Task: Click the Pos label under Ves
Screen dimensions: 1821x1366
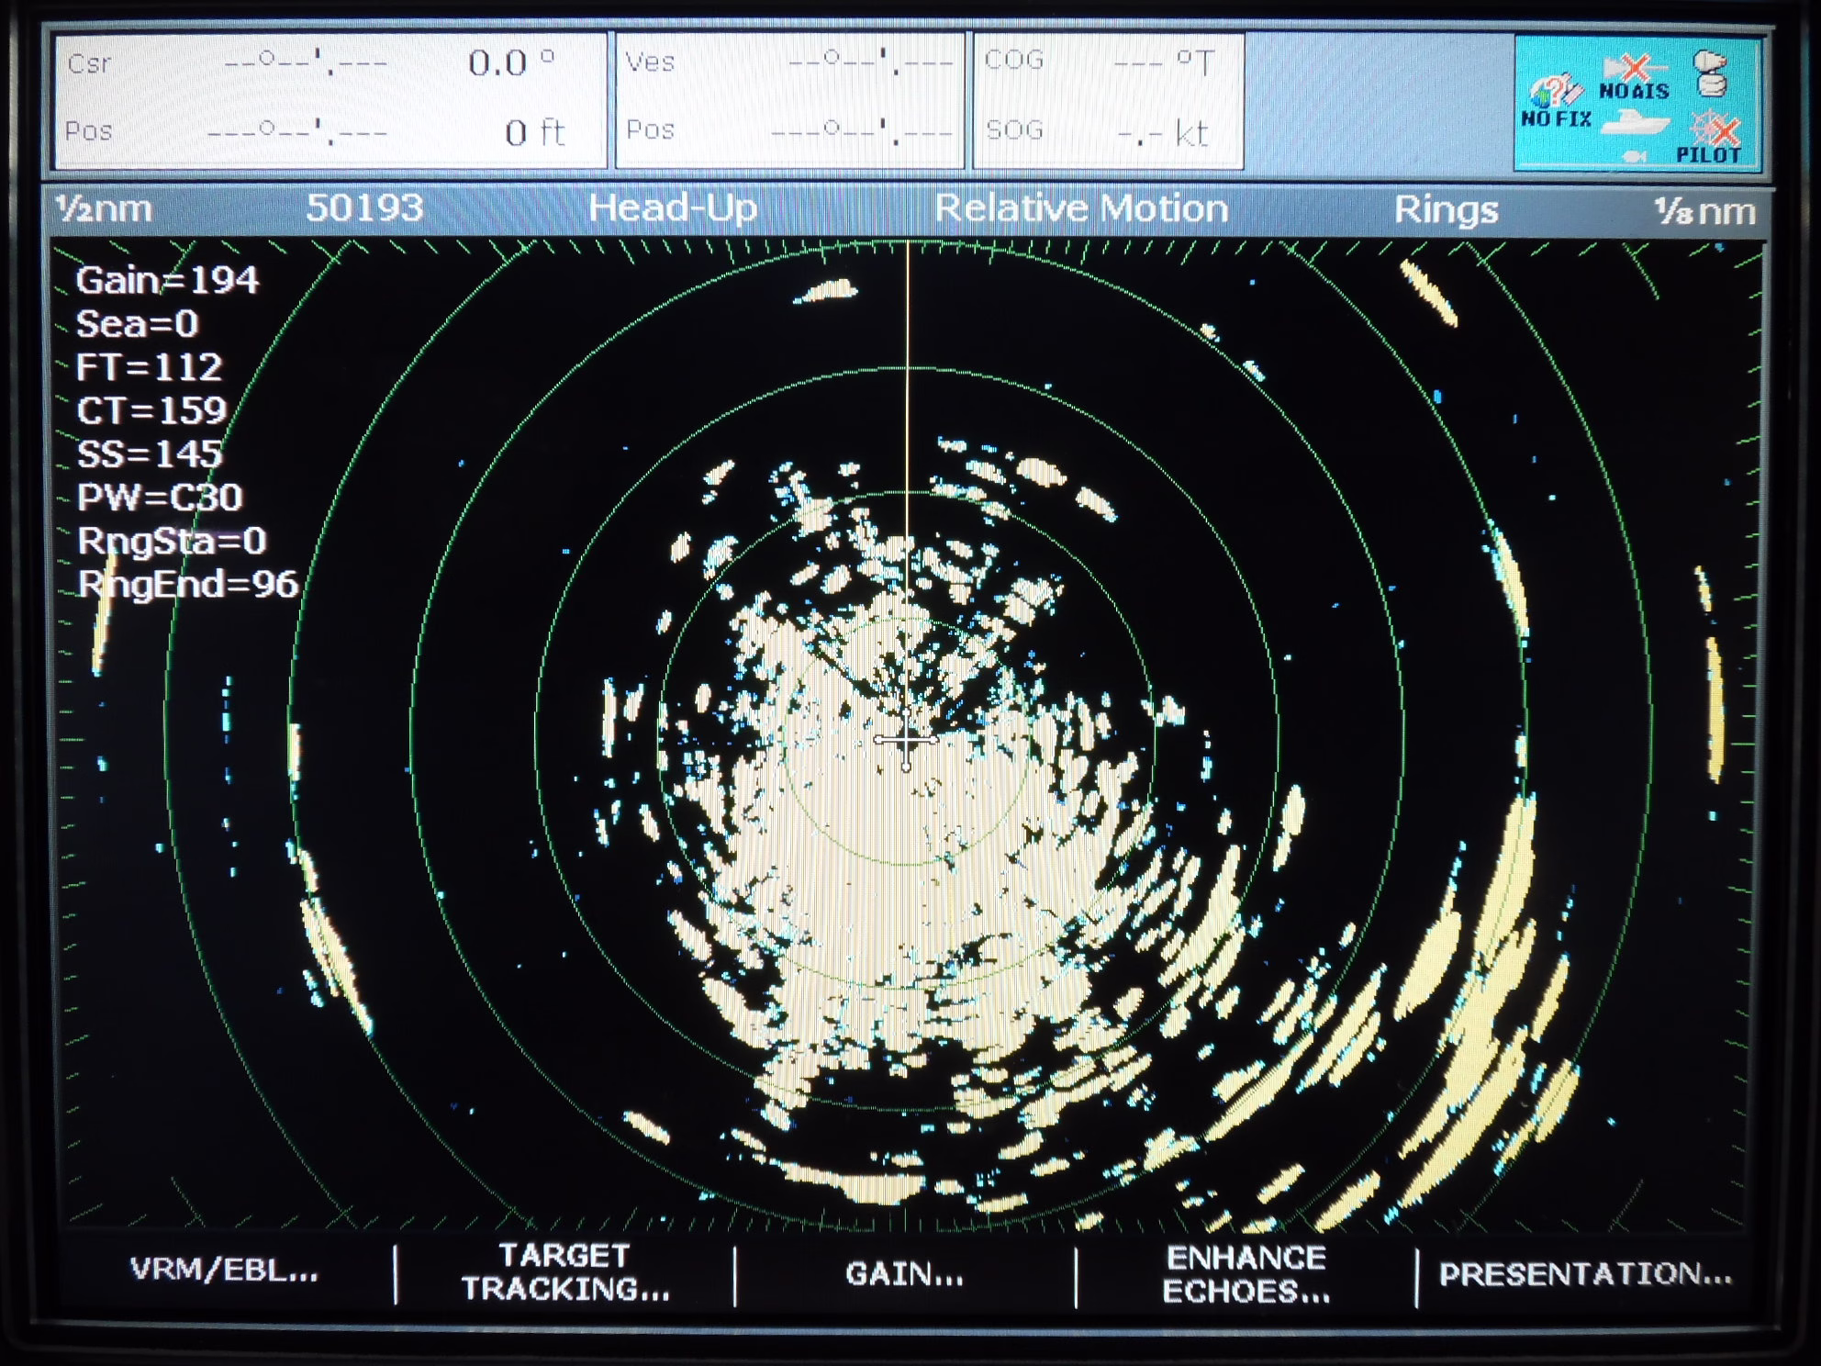Action: pos(650,129)
